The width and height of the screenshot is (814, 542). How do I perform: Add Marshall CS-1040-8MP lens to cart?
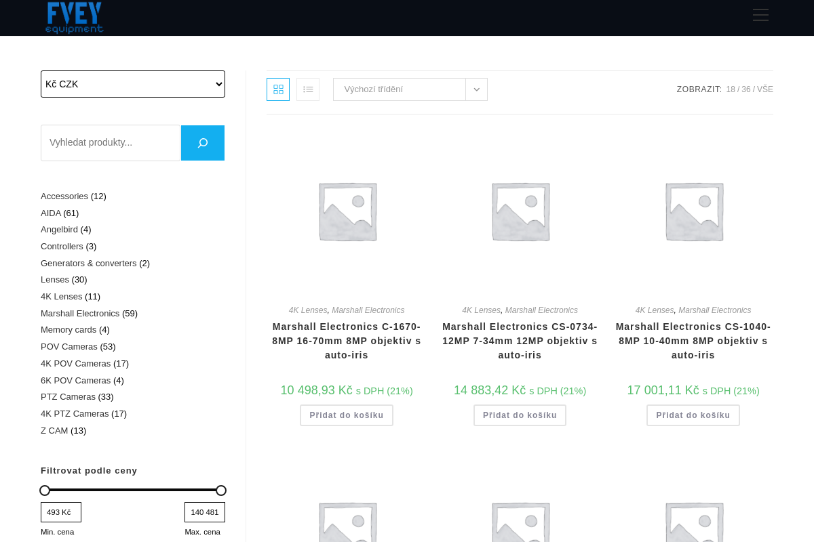[x=693, y=415]
